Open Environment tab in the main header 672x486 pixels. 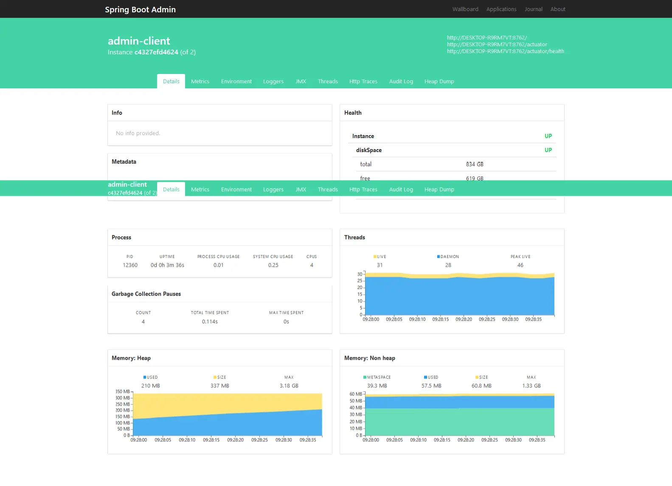[x=236, y=81]
